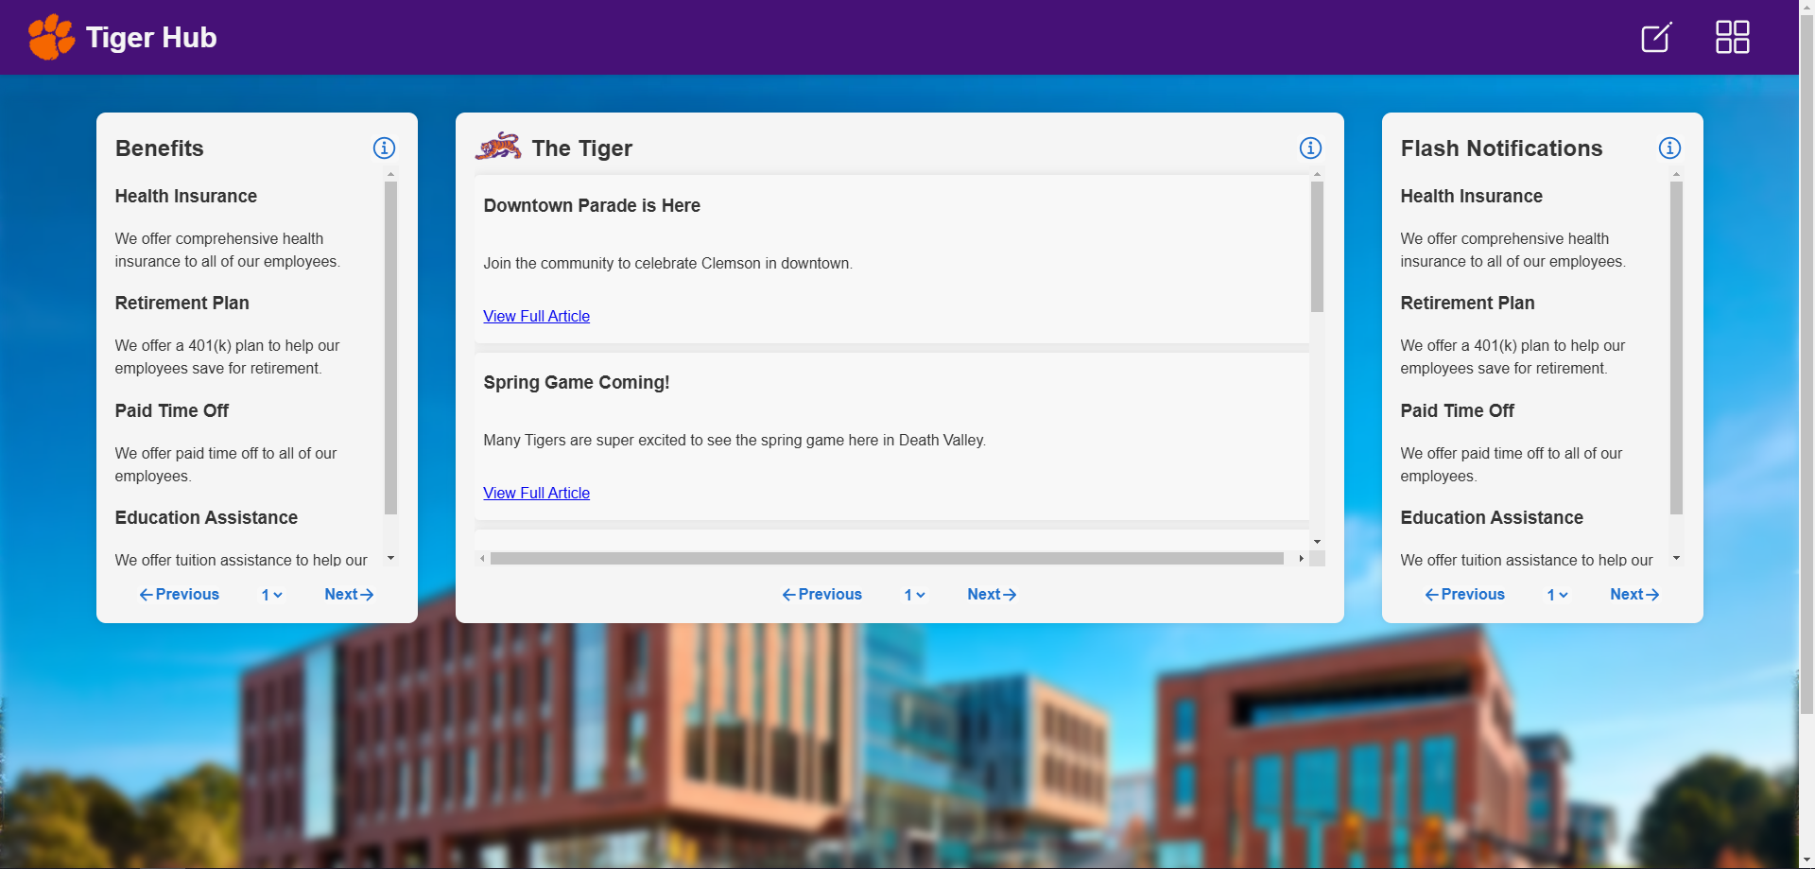The image size is (1815, 869).
Task: Select Education Assistance heading in Benefits
Action: pyautogui.click(x=206, y=518)
